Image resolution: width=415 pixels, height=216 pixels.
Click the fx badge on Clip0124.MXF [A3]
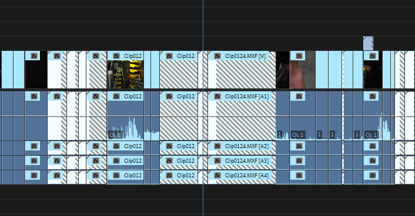point(217,160)
